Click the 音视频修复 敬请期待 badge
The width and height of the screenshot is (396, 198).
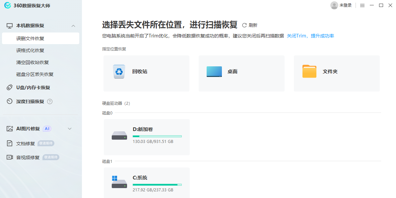51,157
